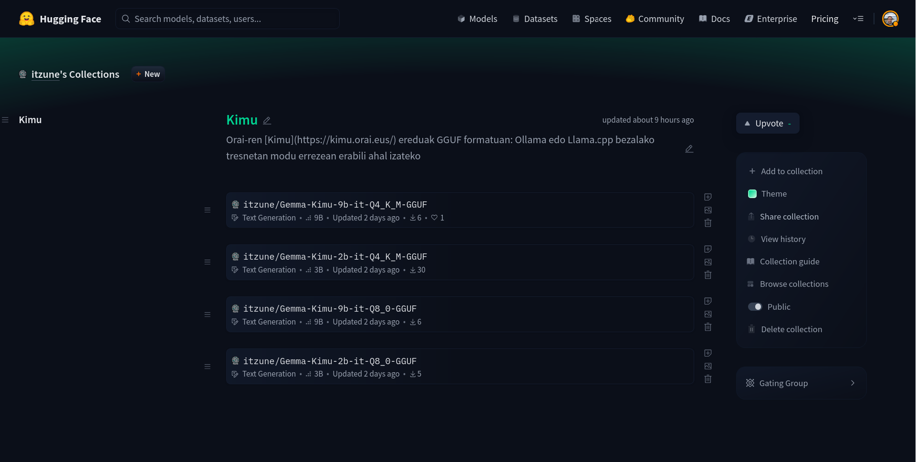Edit the collection description with pencil icon
The width and height of the screenshot is (916, 462).
tap(689, 149)
